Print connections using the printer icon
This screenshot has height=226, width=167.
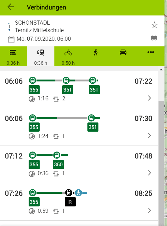(154, 38)
